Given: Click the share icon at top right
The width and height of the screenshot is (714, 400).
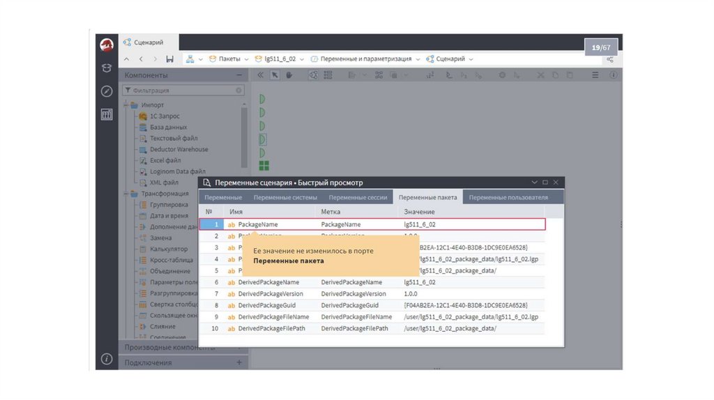Looking at the screenshot, I should 610,59.
